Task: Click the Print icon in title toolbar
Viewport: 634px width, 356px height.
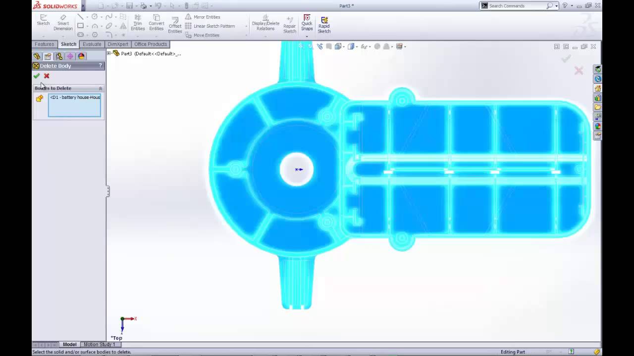Action: click(143, 6)
